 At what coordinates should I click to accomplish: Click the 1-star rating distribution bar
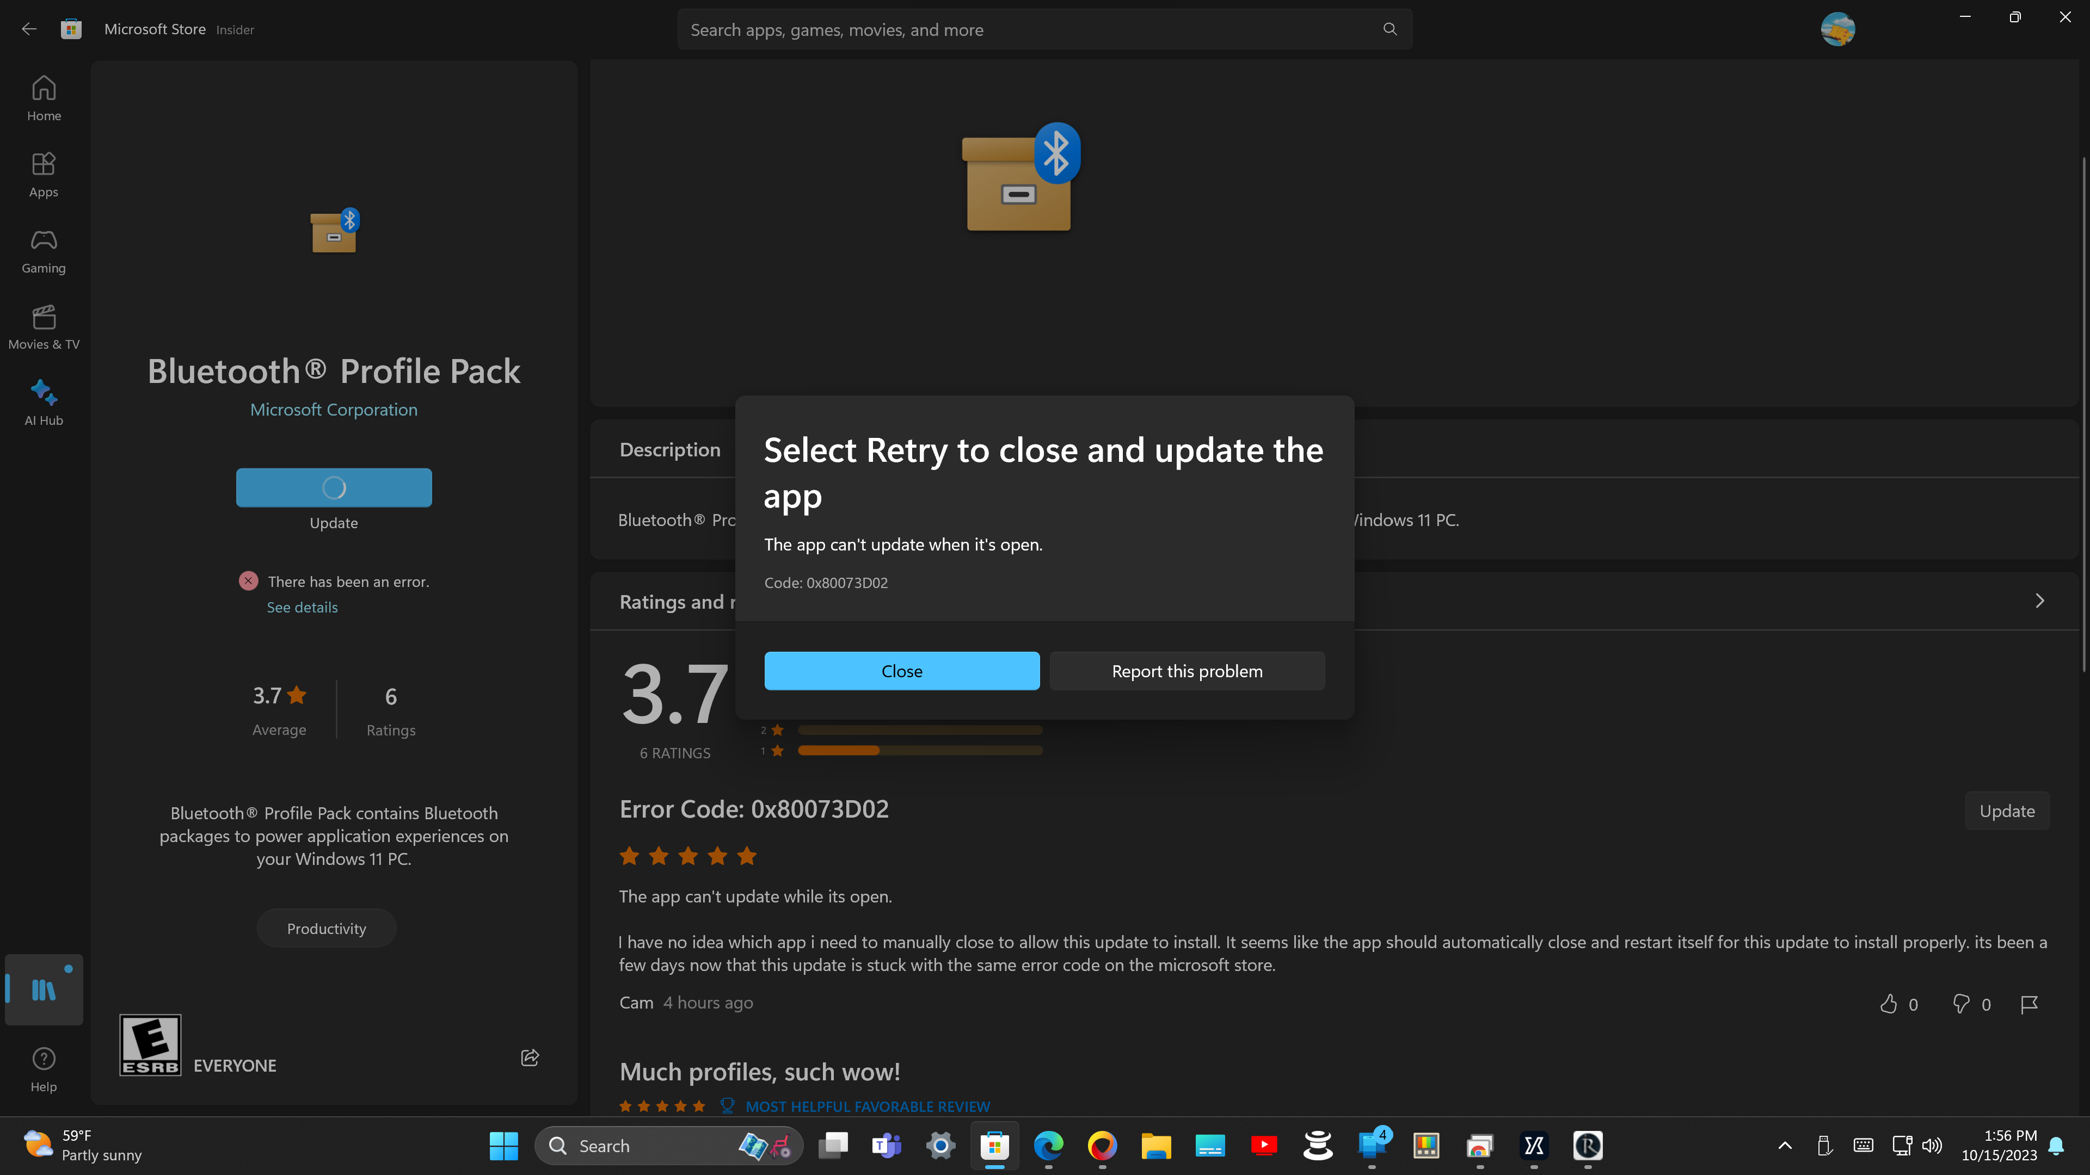[x=919, y=750]
